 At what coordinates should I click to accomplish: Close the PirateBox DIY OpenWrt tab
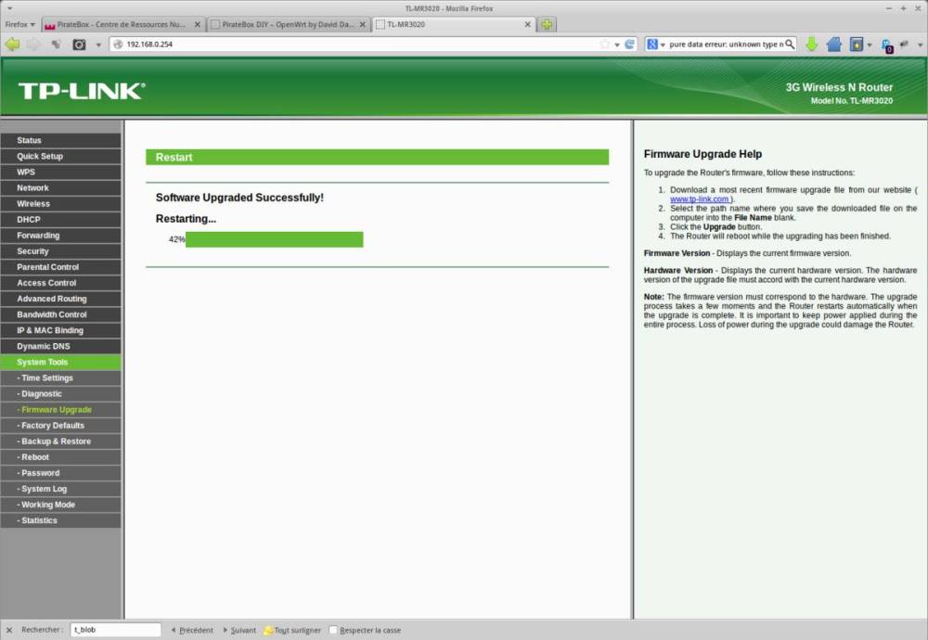click(362, 24)
